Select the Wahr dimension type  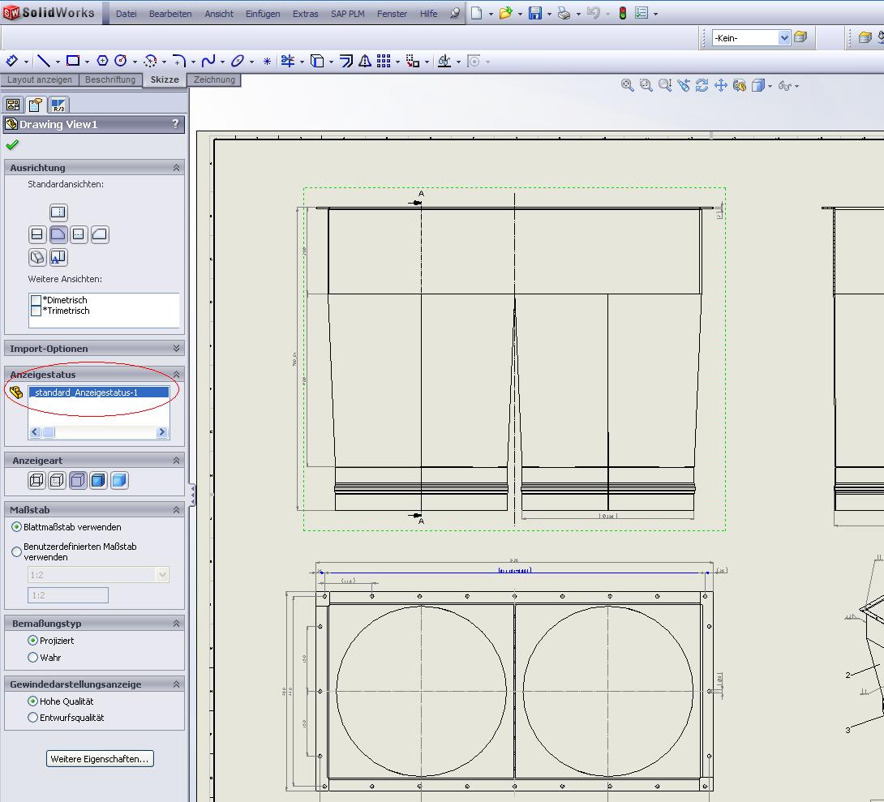point(33,658)
